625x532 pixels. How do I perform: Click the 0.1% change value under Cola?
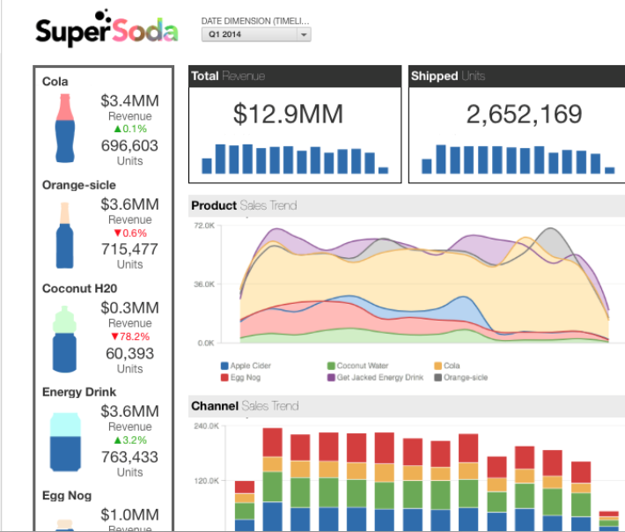[135, 129]
